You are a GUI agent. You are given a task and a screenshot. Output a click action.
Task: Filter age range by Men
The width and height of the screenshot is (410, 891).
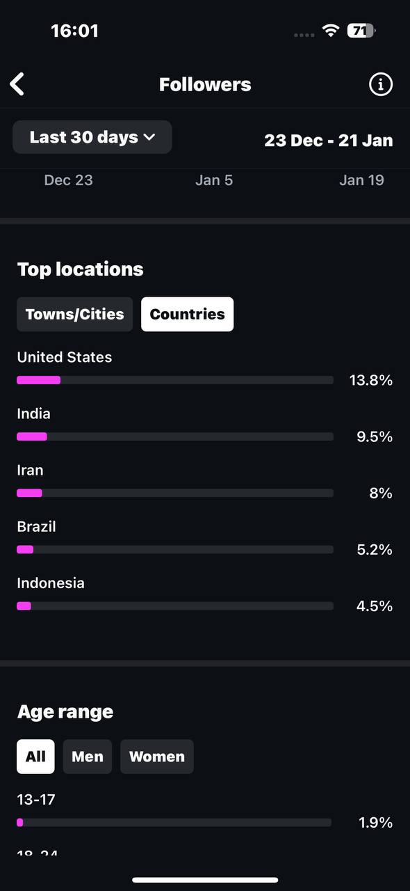88,757
